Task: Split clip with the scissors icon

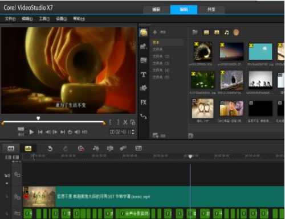Action: pyautogui.click(x=125, y=122)
